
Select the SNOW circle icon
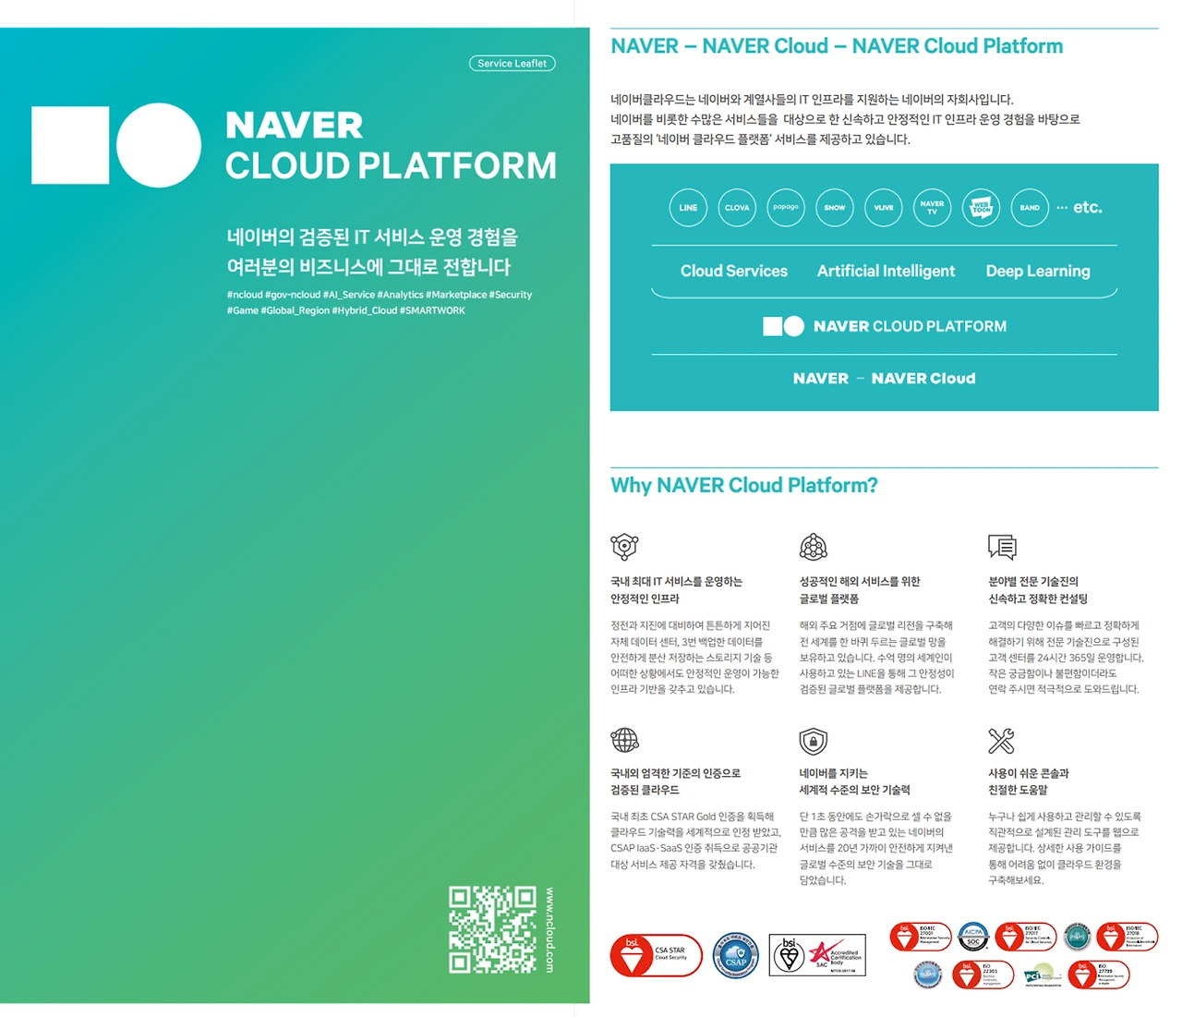[835, 208]
